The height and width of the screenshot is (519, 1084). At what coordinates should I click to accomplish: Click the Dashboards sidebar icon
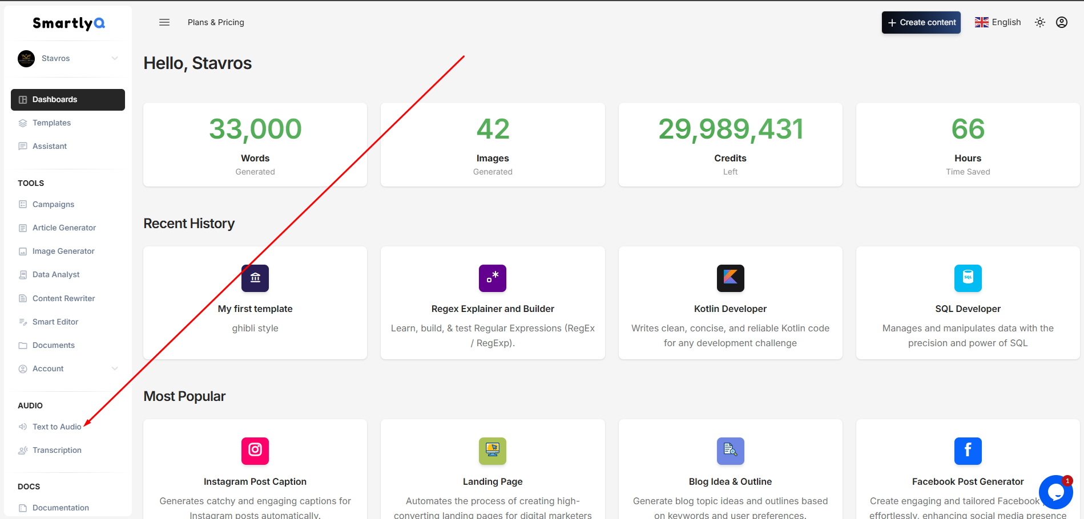[23, 100]
